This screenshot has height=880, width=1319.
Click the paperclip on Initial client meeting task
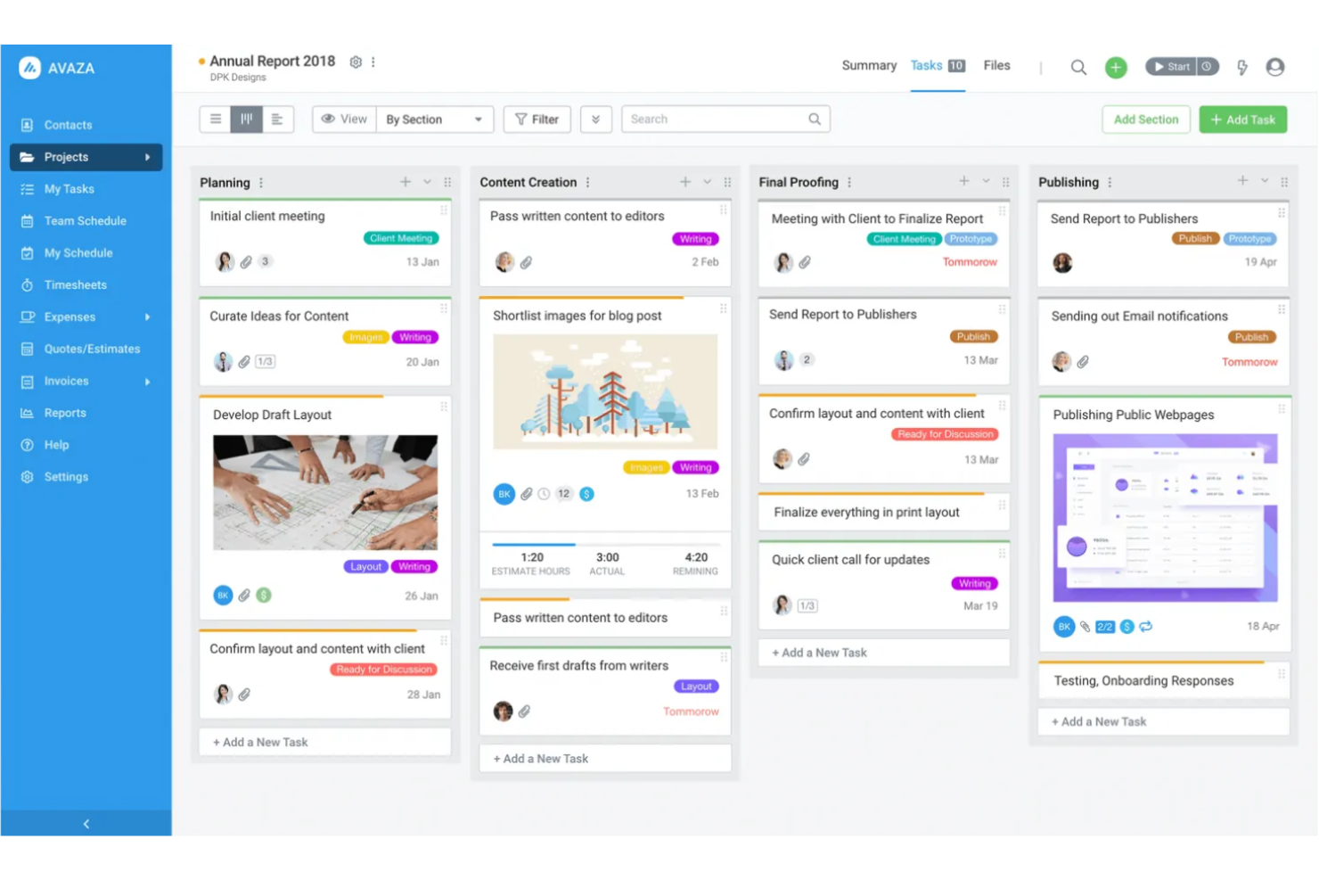(x=247, y=261)
